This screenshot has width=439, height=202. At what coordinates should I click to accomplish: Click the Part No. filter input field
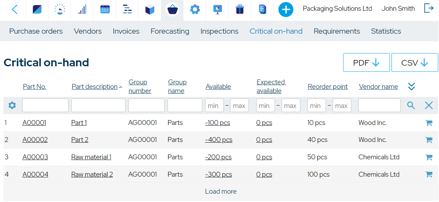click(45, 105)
